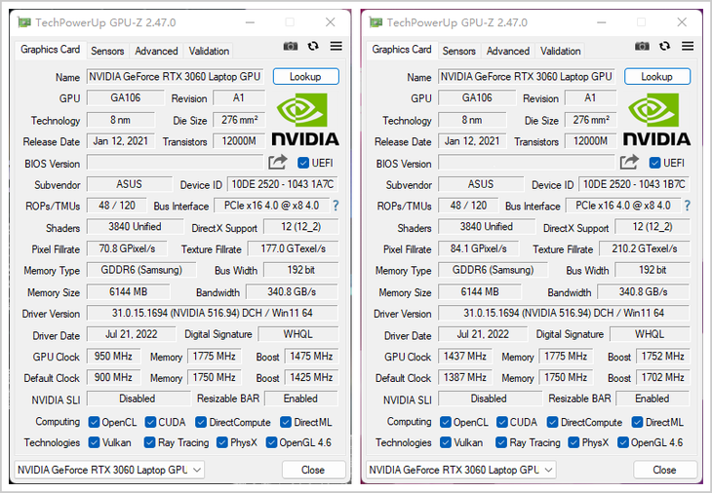The image size is (712, 493).
Task: Toggle DirectCompute checkbox in left window
Action: [x=201, y=422]
